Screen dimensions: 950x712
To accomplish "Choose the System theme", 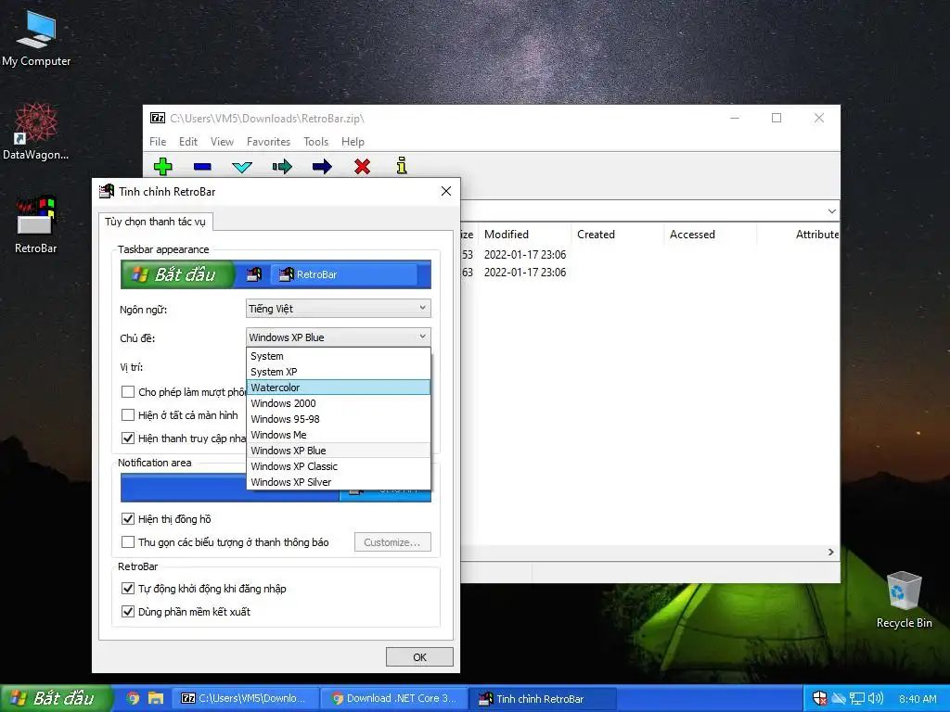I will pos(339,356).
